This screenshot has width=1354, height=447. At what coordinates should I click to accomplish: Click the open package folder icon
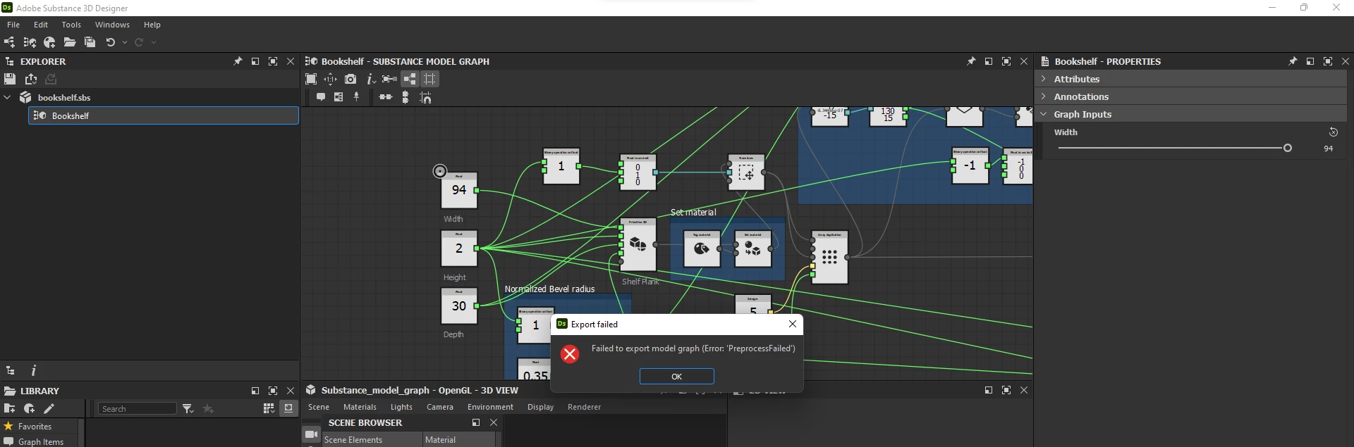pyautogui.click(x=70, y=42)
